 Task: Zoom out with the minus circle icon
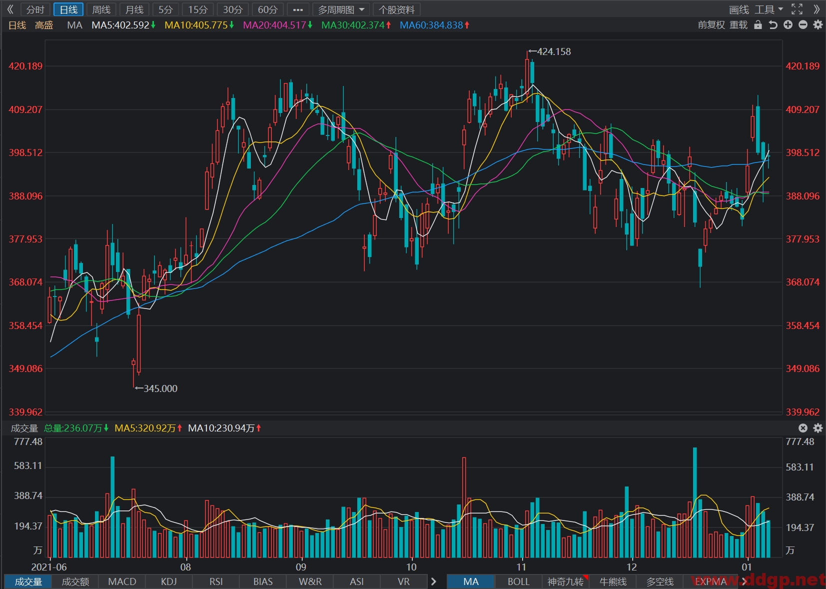point(803,25)
